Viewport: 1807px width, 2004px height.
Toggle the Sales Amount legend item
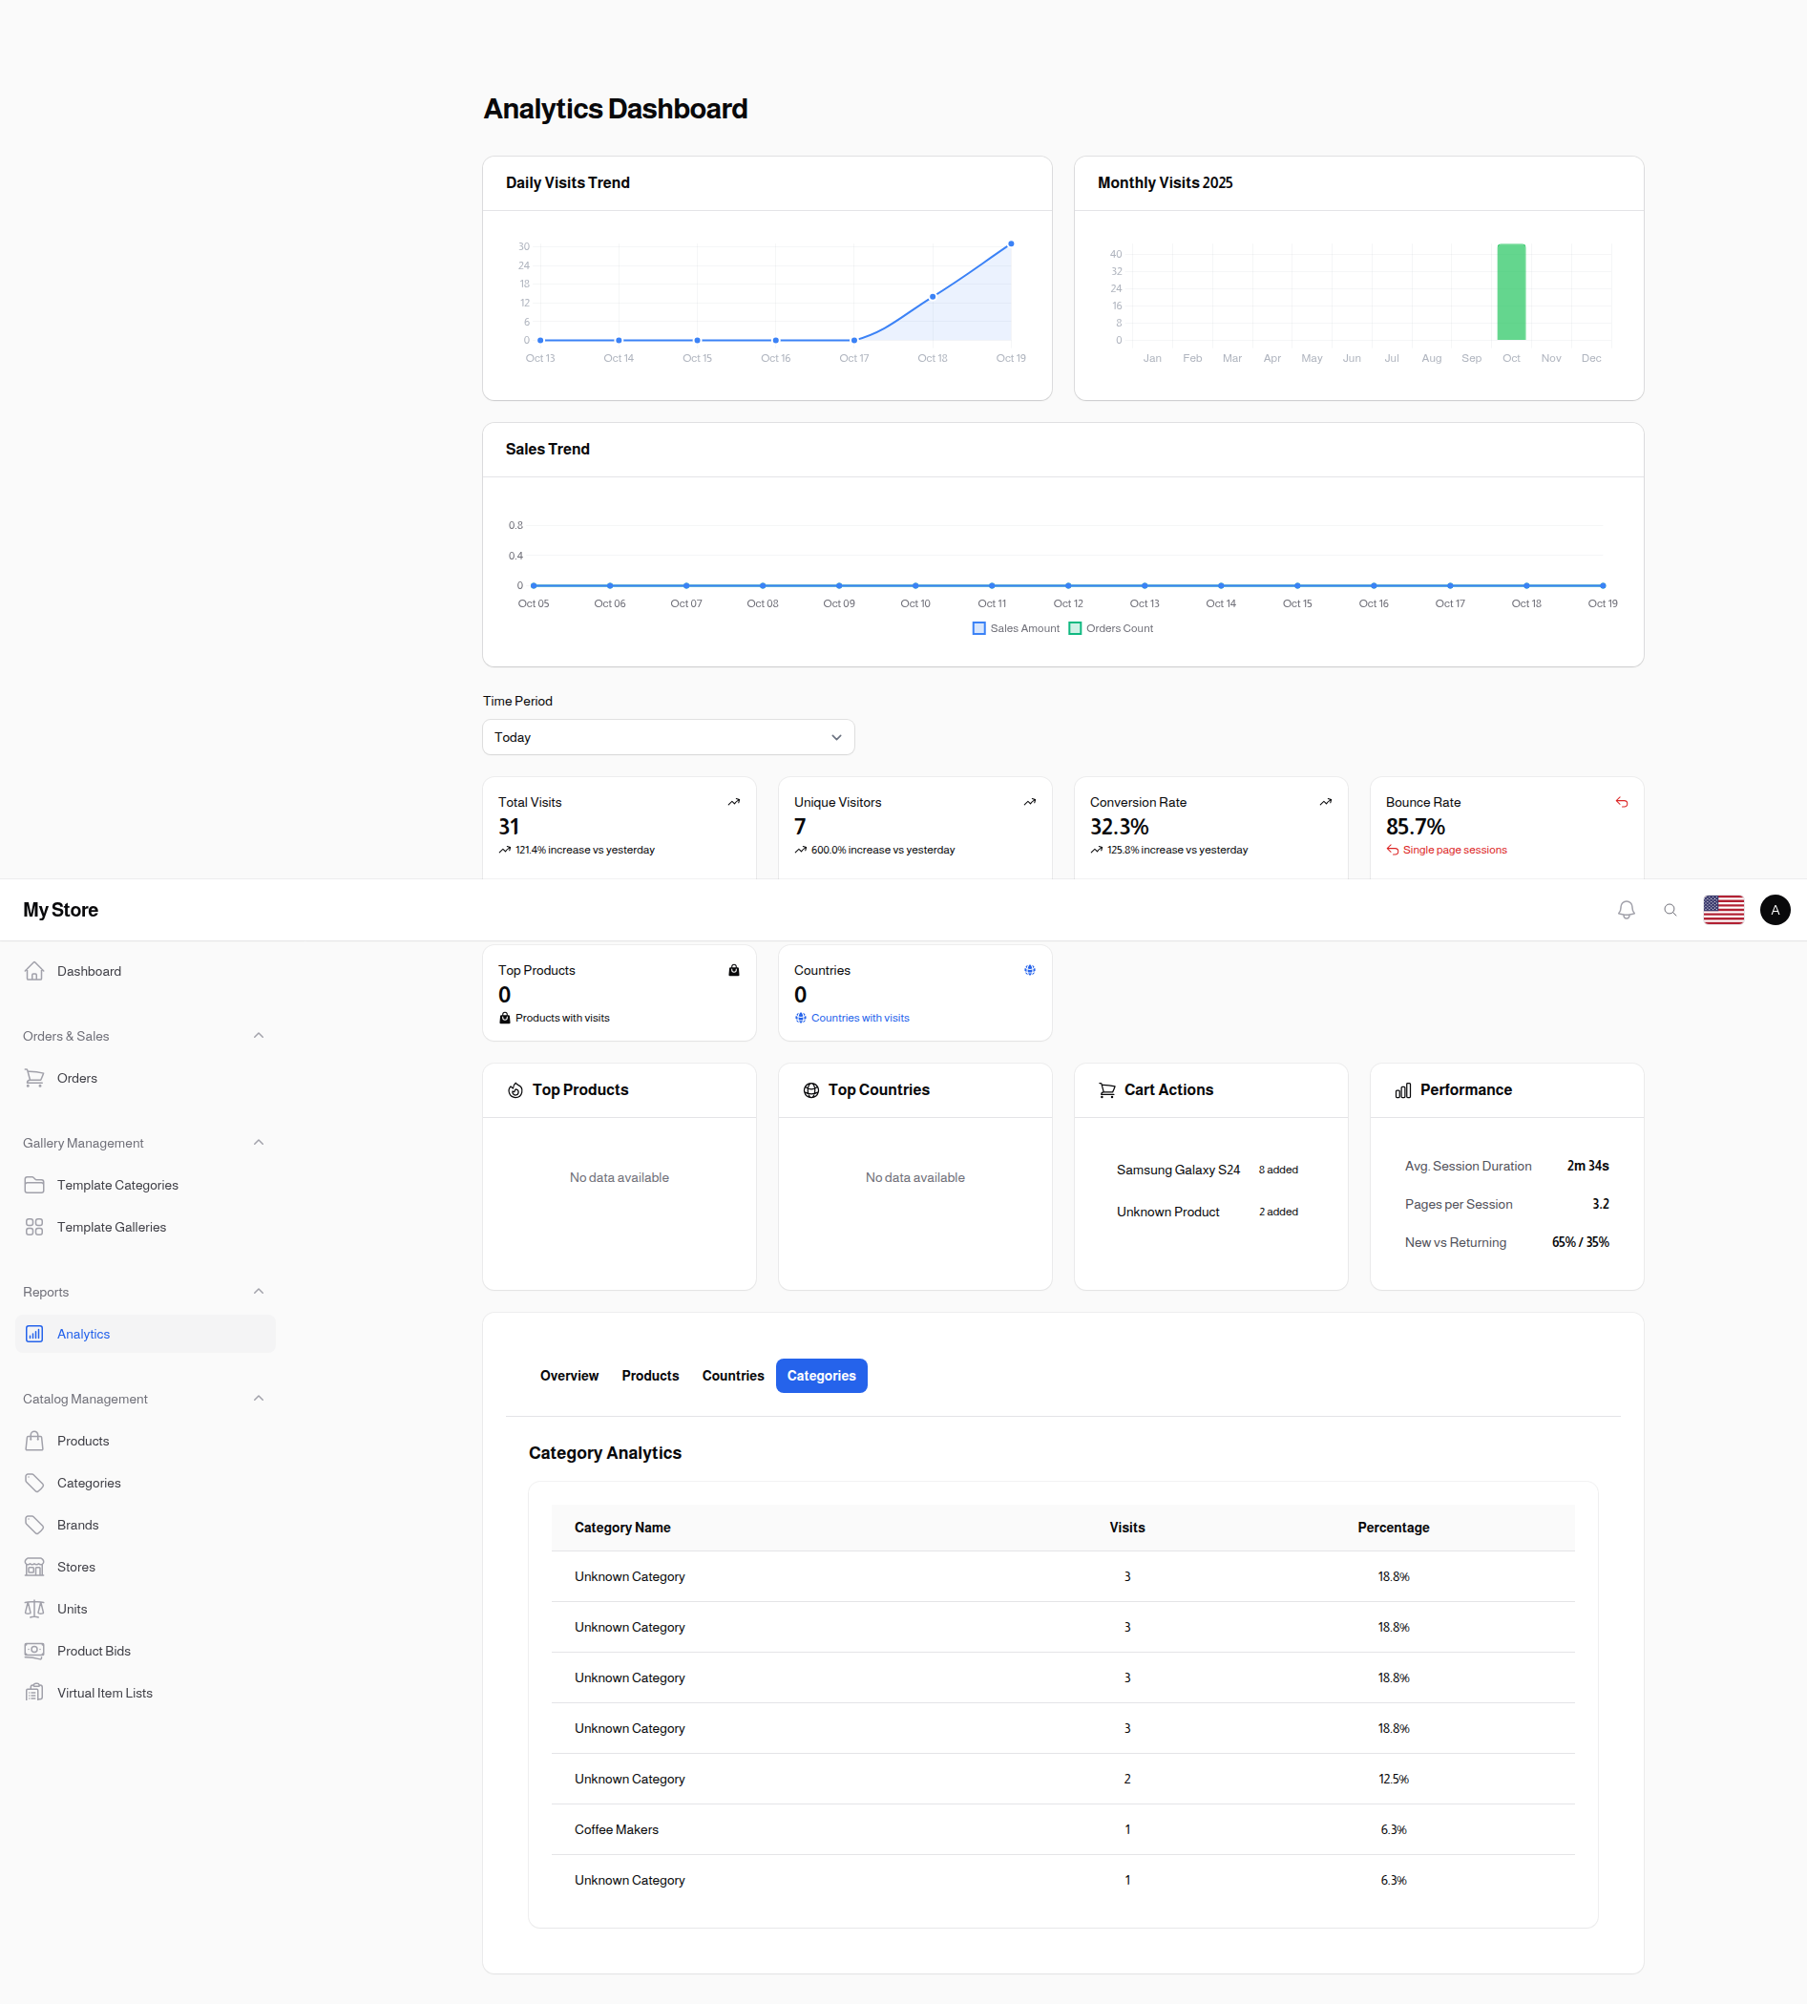click(1015, 627)
